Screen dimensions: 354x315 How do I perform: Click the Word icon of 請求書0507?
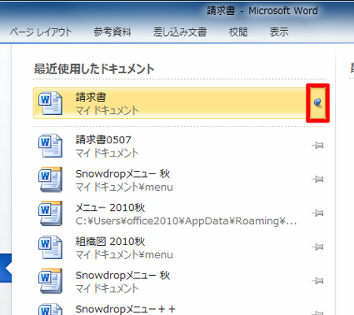click(x=50, y=146)
